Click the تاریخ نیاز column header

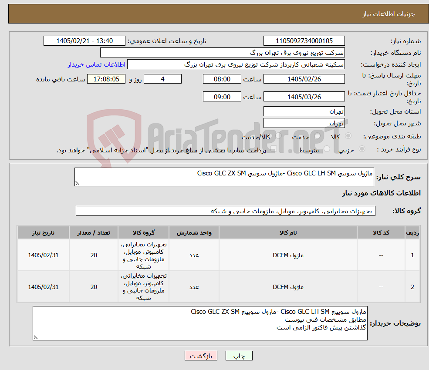(43, 232)
